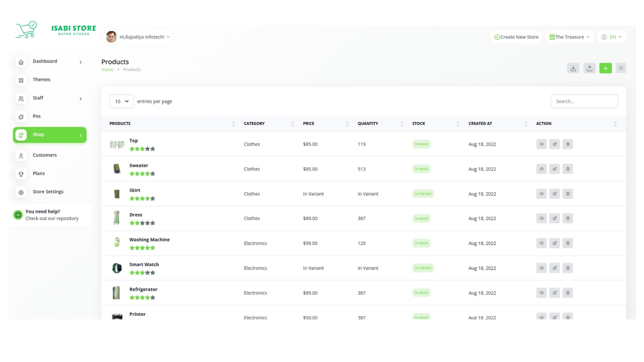Switch to grid view icon
Screen dimensions: 644x362
click(621, 68)
